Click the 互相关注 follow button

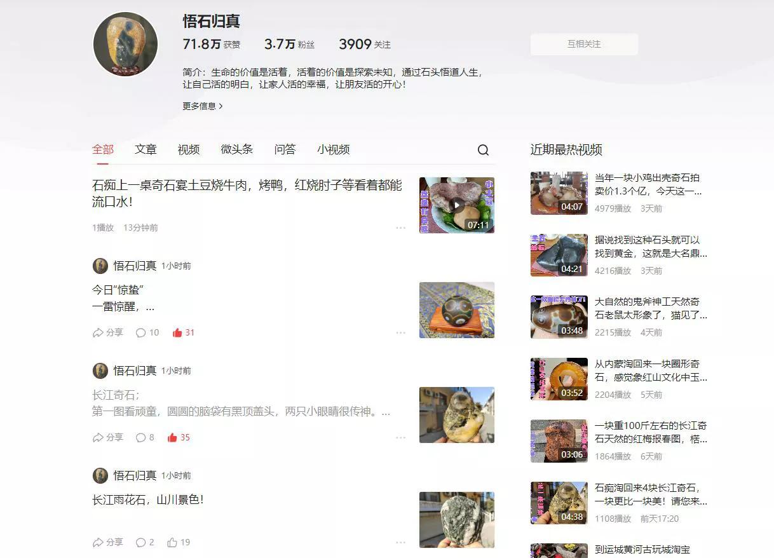click(583, 44)
